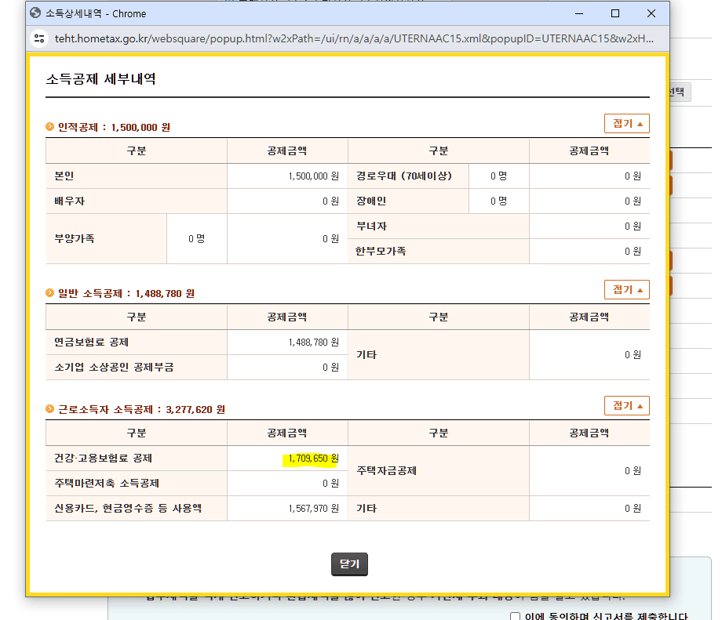Close the popup with the X button
The height and width of the screenshot is (620, 722).
click(x=651, y=13)
